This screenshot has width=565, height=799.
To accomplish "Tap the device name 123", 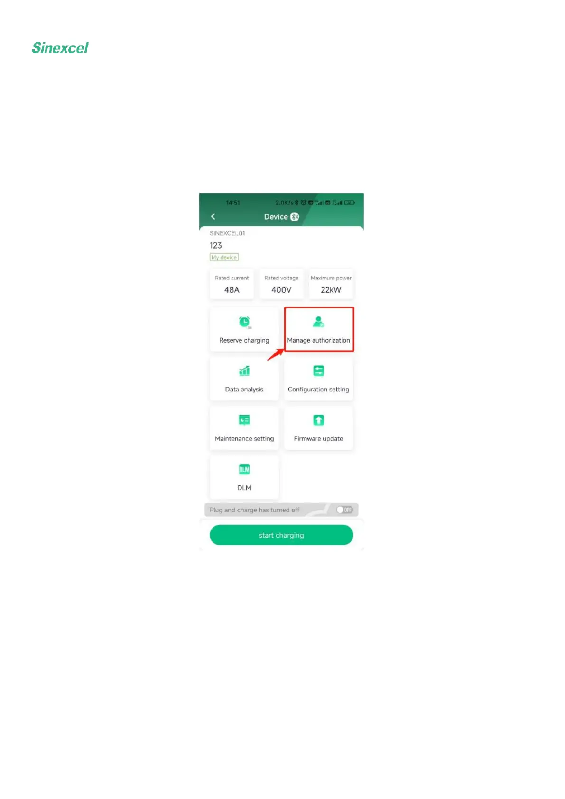I will [x=216, y=245].
